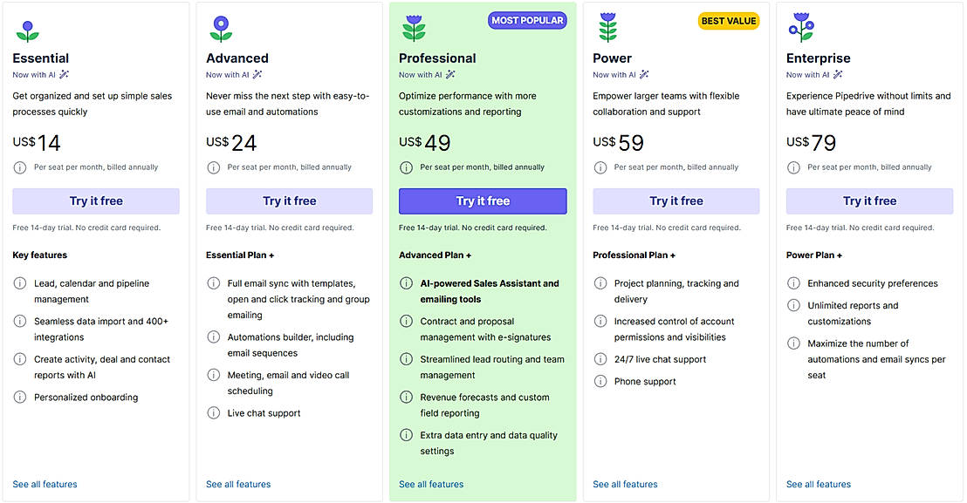The width and height of the screenshot is (967, 503).
Task: Open info icon for Enhanced security preferences
Action: coord(793,283)
